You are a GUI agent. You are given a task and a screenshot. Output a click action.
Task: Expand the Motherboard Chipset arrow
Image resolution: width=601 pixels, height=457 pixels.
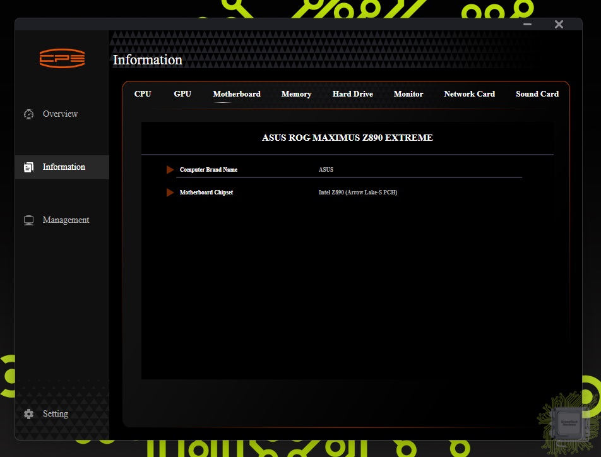point(170,193)
